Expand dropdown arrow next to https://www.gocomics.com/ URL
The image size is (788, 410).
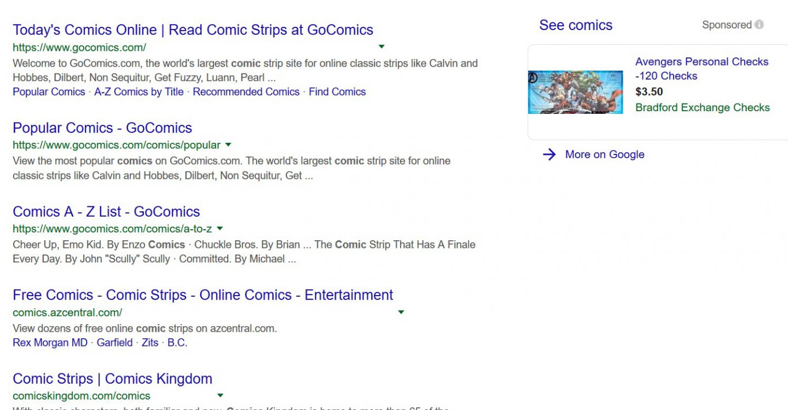[381, 47]
